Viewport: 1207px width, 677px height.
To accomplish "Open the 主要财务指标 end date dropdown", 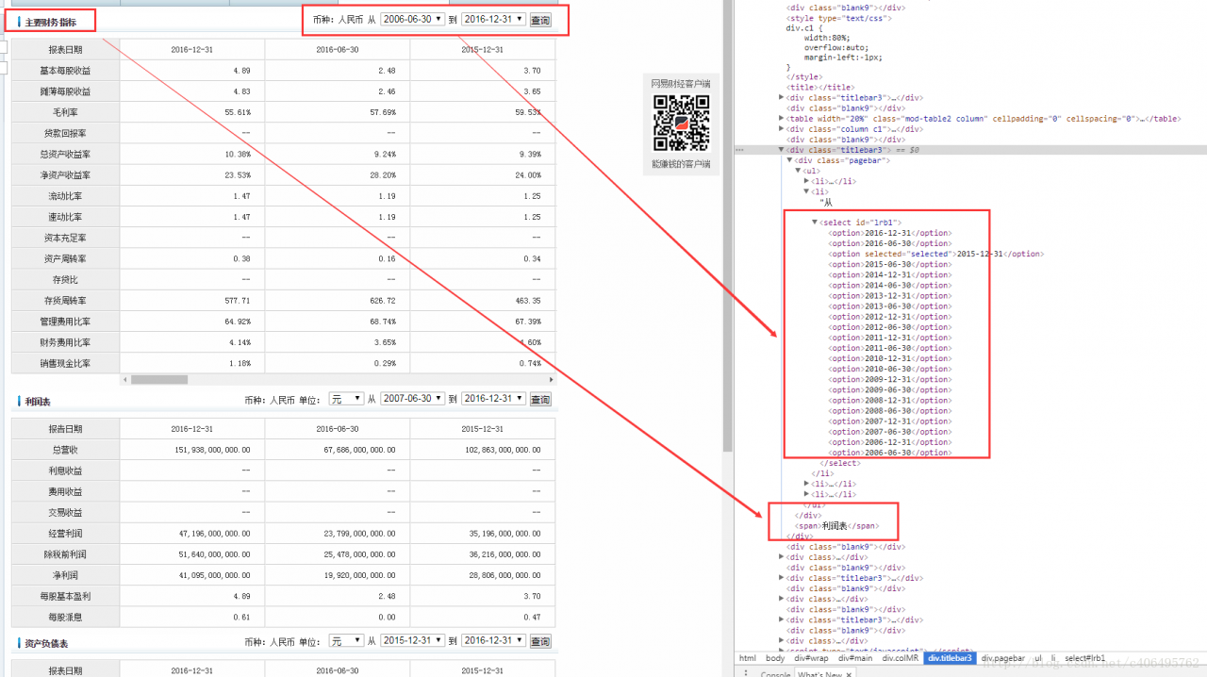I will tap(493, 19).
